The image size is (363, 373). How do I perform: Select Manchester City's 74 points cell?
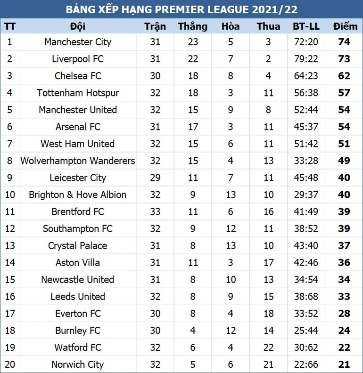click(344, 42)
